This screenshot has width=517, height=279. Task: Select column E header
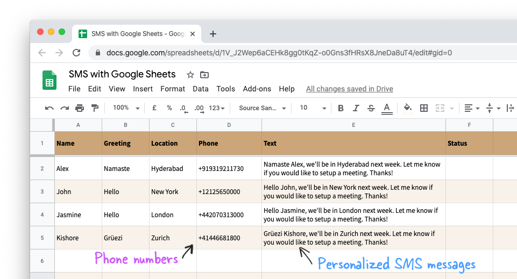click(x=353, y=125)
